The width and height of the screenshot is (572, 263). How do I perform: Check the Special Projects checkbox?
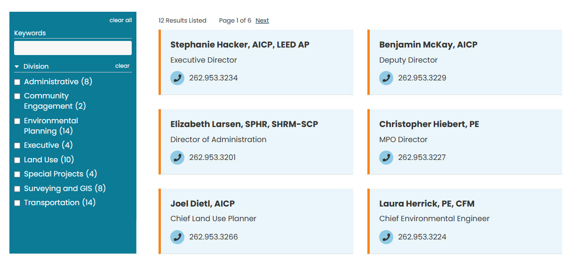point(17,175)
